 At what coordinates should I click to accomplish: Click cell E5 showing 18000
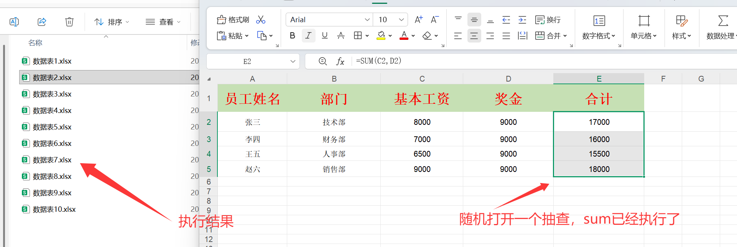point(599,169)
